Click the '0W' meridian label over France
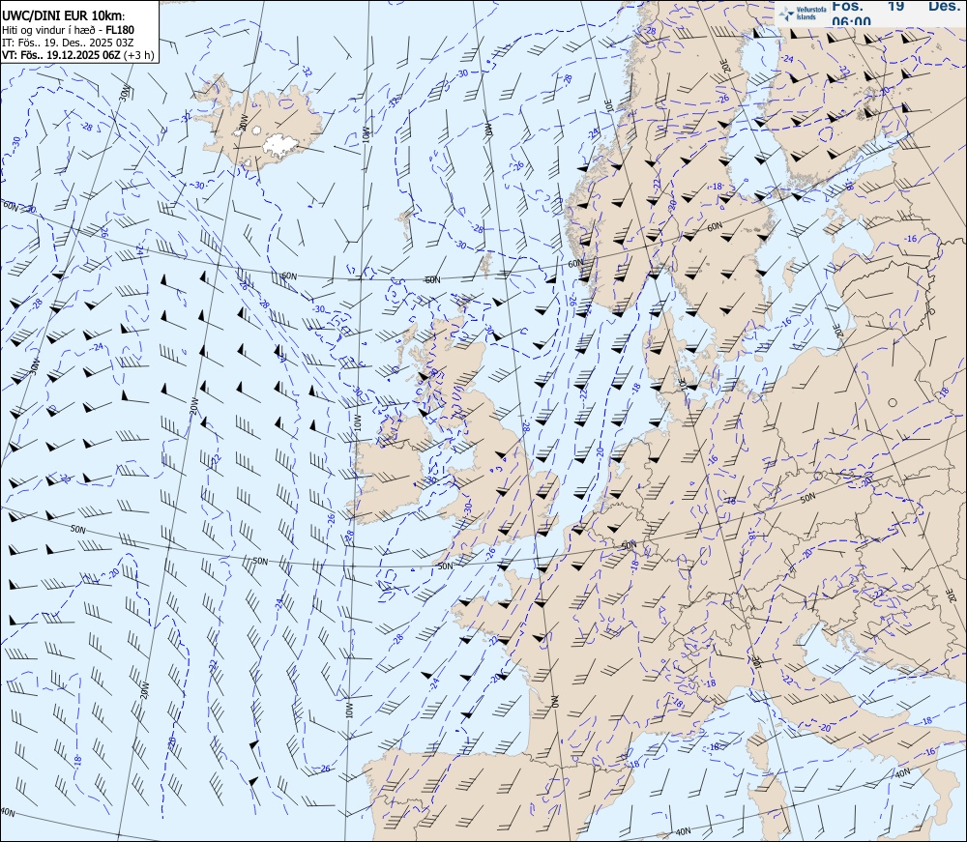The width and height of the screenshot is (967, 842). (553, 702)
